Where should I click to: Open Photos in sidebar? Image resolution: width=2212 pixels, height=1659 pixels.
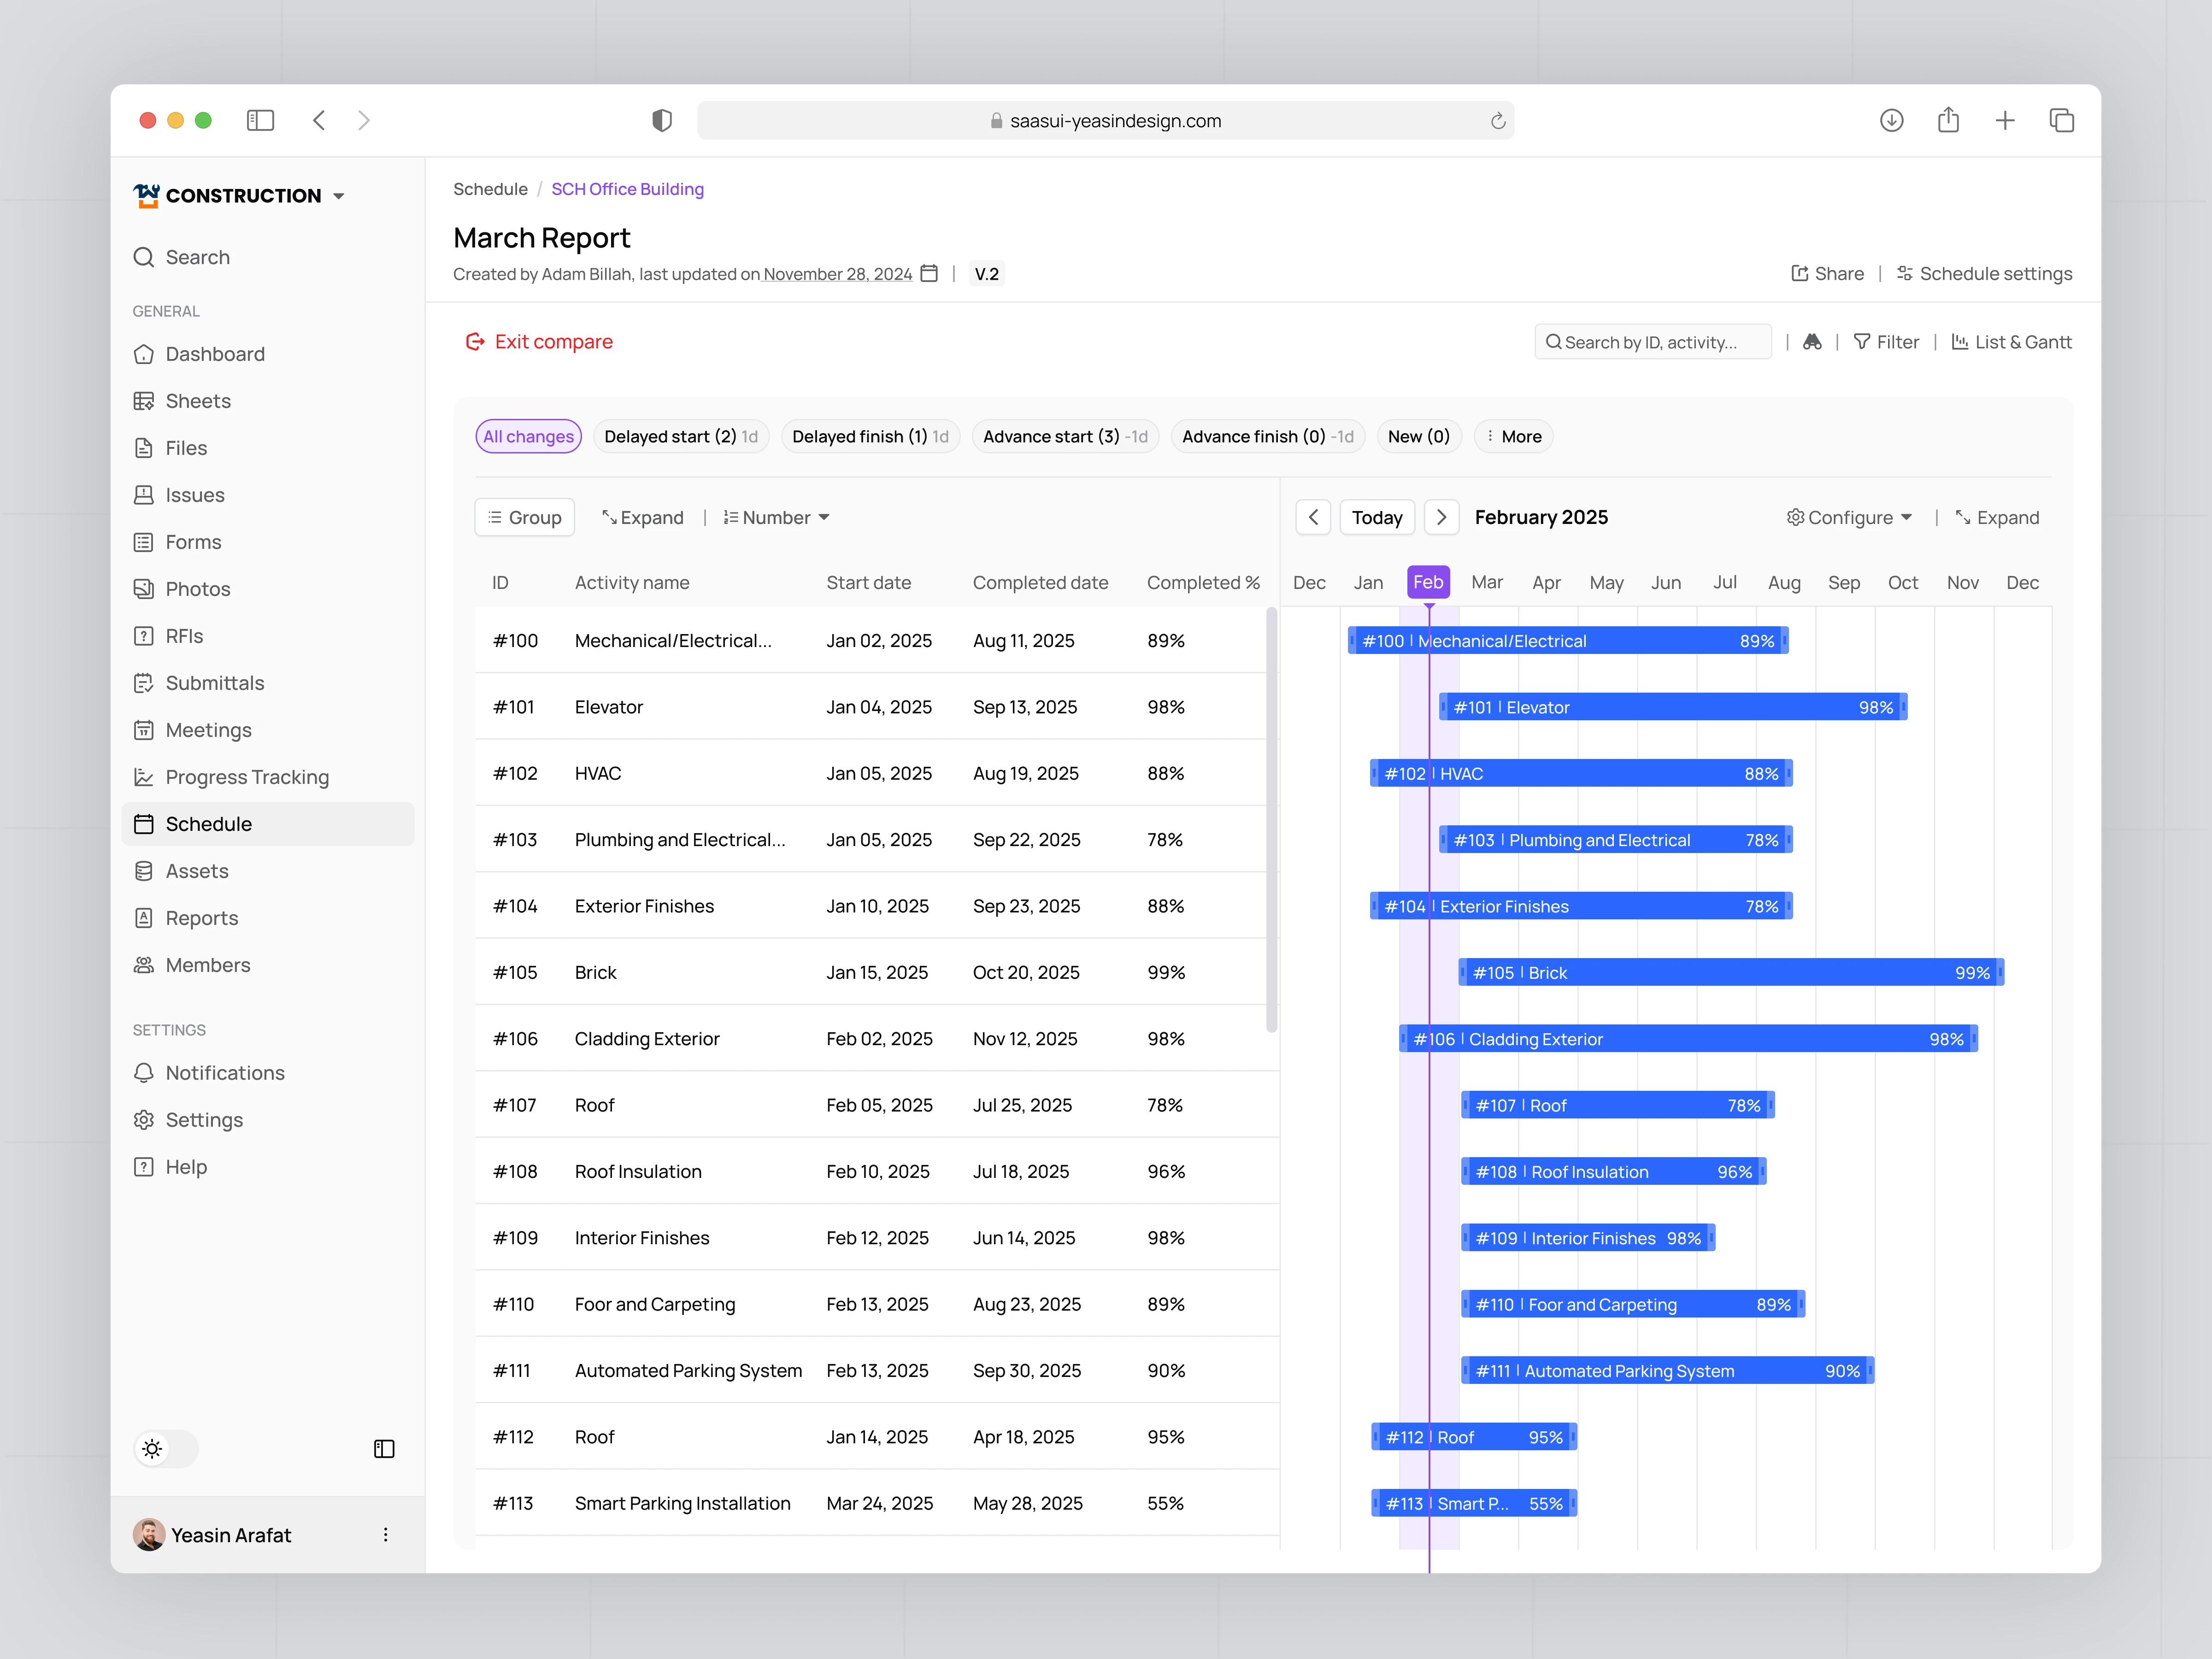[268, 589]
